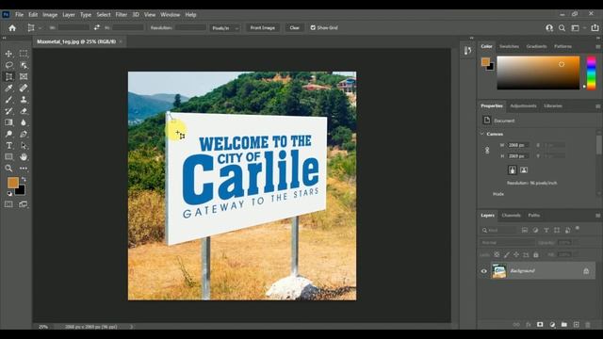The width and height of the screenshot is (603, 339).
Task: Toggle the width-height link in Canvas section
Action: (x=487, y=151)
